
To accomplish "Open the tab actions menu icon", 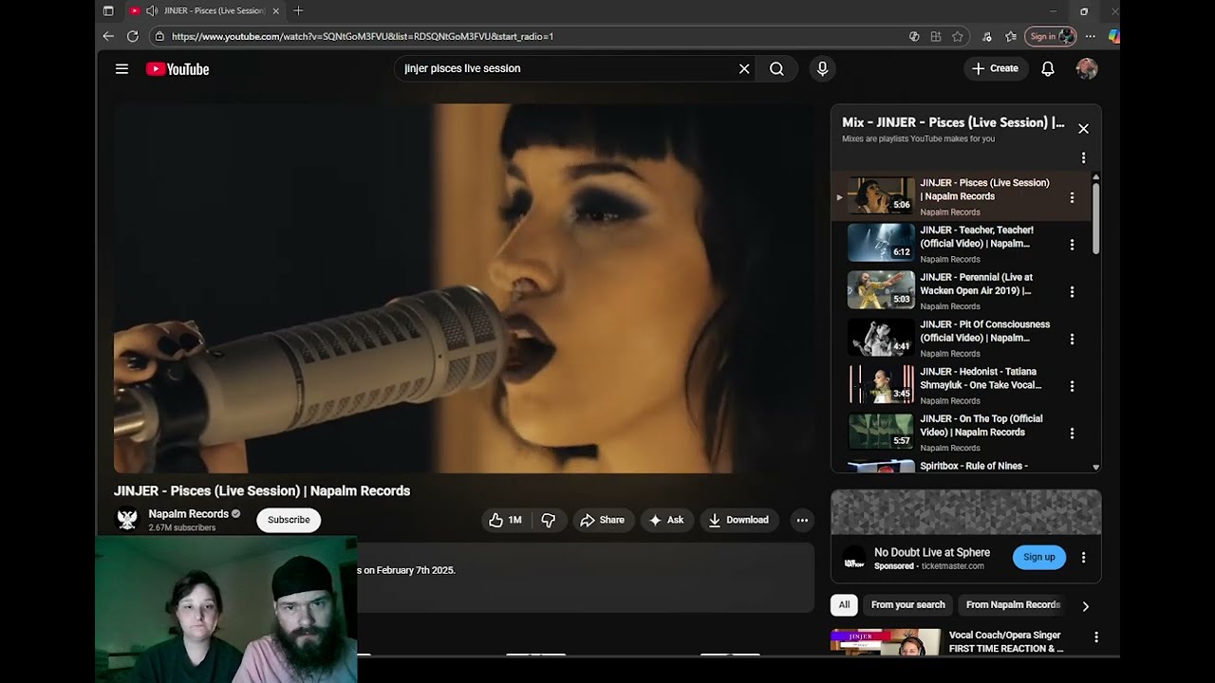I will click(108, 11).
